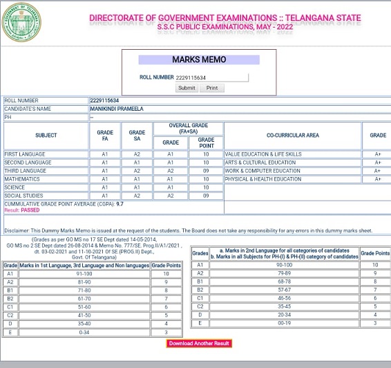
Task: Select the candidate name MANIKINDI PRAMEELA
Action: [x=117, y=109]
